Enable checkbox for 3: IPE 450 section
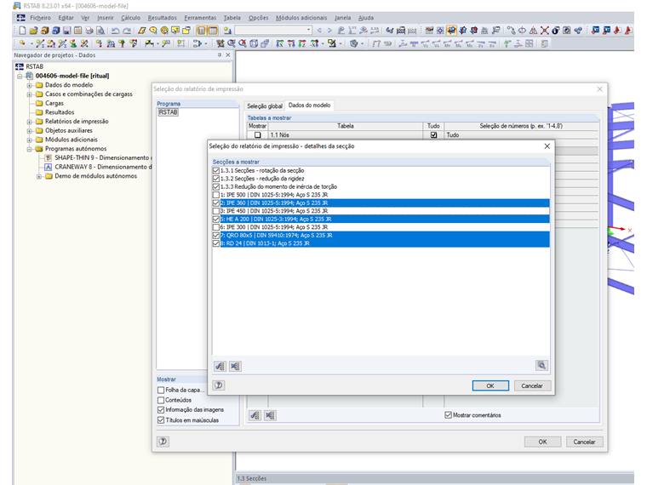This screenshot has width=647, height=485. [x=215, y=211]
